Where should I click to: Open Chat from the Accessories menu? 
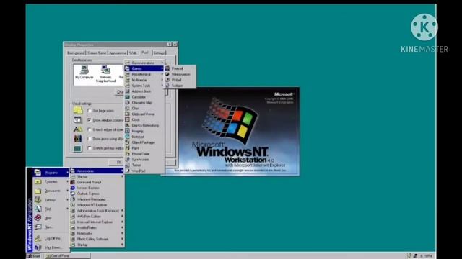pos(144,109)
